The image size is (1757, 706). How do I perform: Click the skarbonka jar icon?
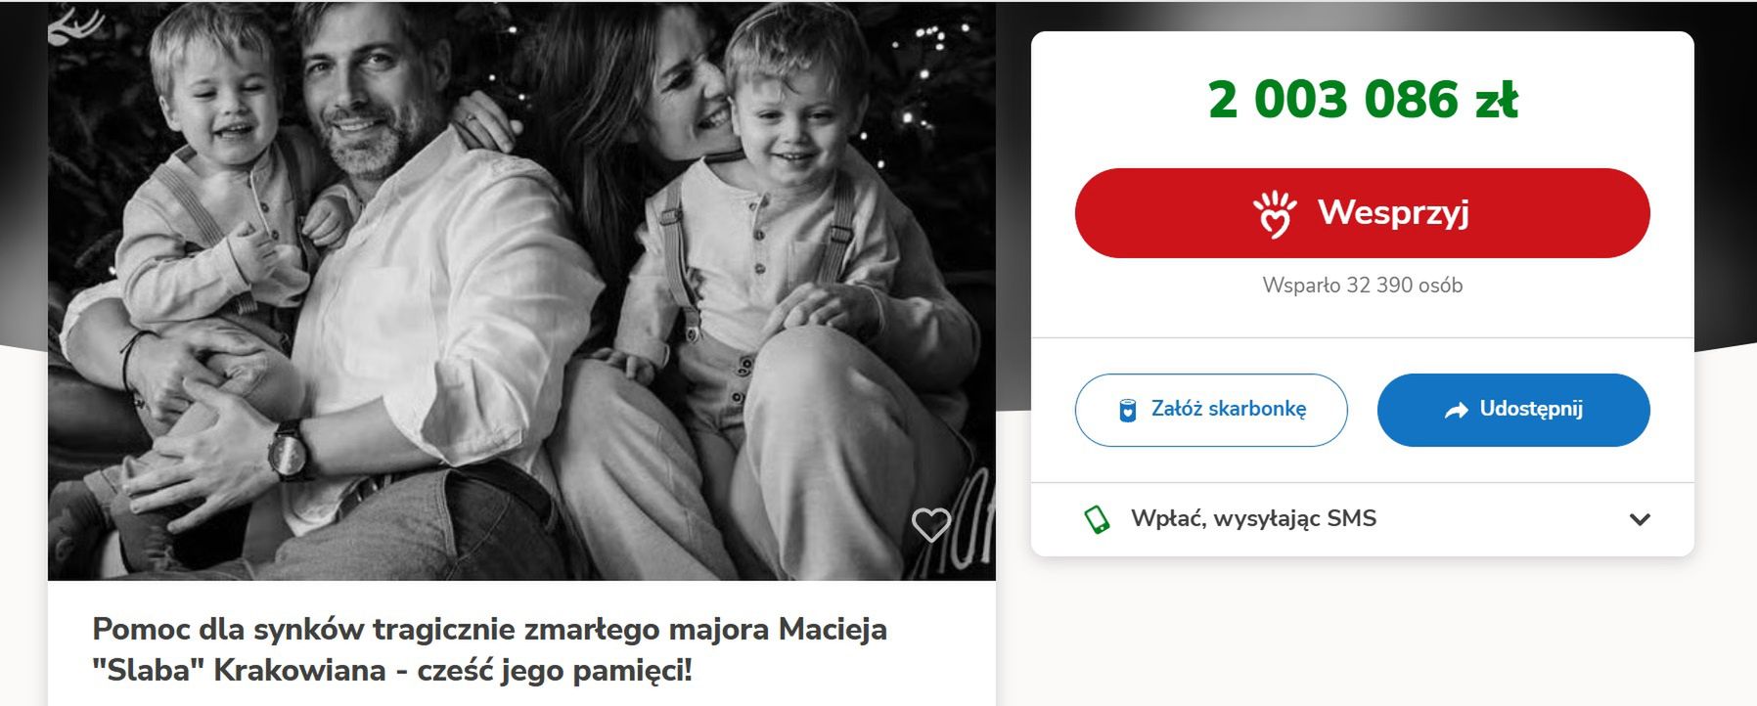tap(1128, 410)
